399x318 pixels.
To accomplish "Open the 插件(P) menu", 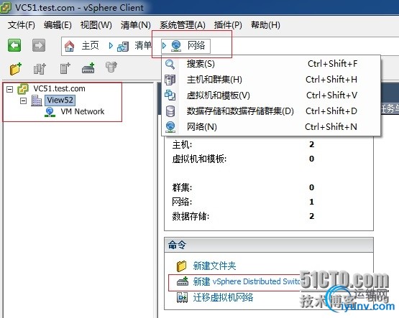I will [228, 25].
